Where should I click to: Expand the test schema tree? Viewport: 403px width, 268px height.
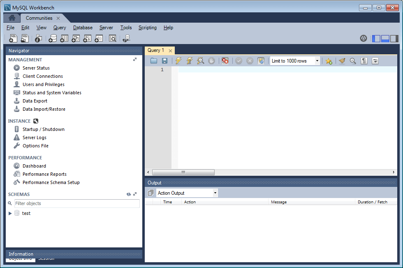[10, 213]
